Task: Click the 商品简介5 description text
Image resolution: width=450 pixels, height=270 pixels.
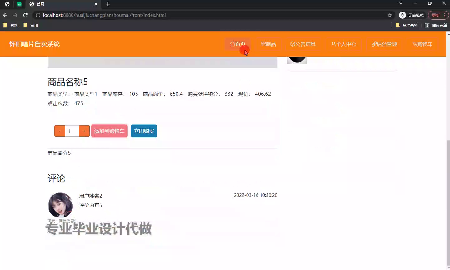Action: tap(59, 153)
